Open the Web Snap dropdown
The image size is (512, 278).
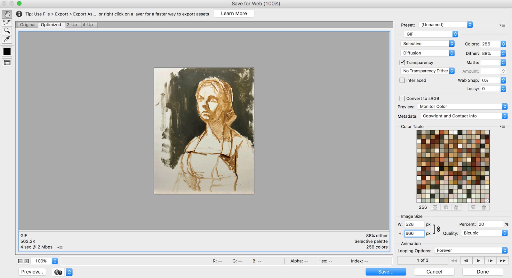[503, 80]
